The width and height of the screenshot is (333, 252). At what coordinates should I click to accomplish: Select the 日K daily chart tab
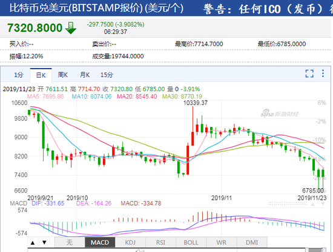point(41,75)
